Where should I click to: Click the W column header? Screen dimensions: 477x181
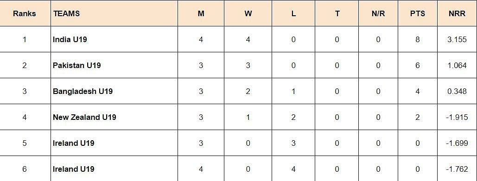[248, 14]
